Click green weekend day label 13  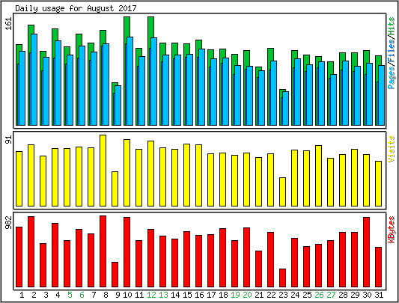click(x=163, y=295)
